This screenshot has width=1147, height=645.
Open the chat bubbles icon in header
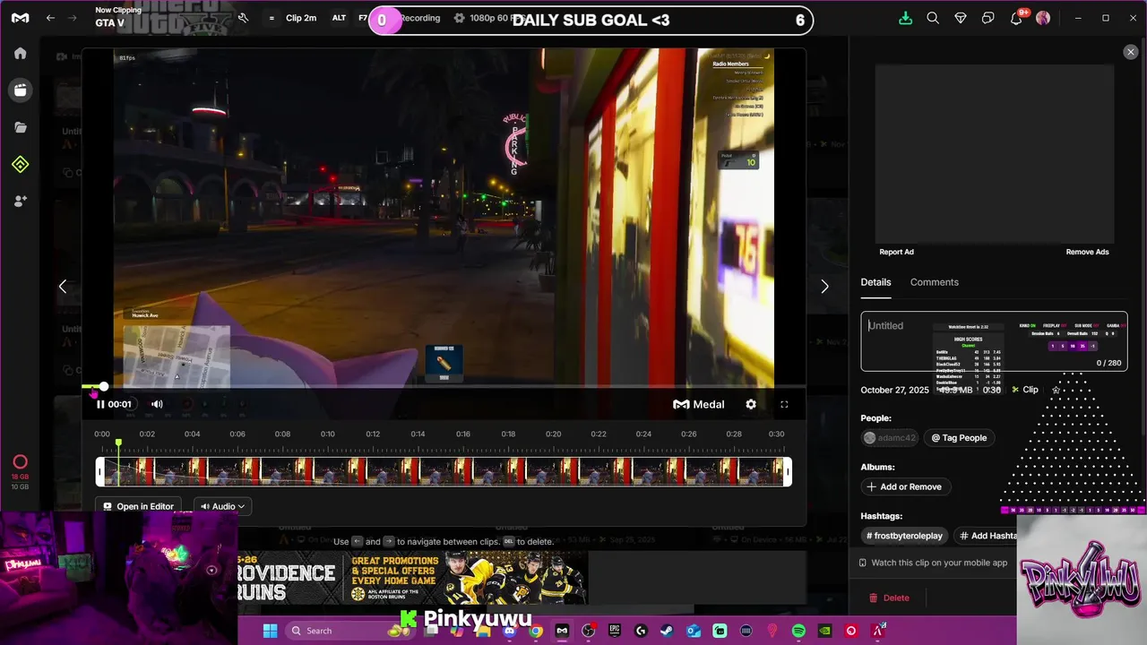click(988, 18)
